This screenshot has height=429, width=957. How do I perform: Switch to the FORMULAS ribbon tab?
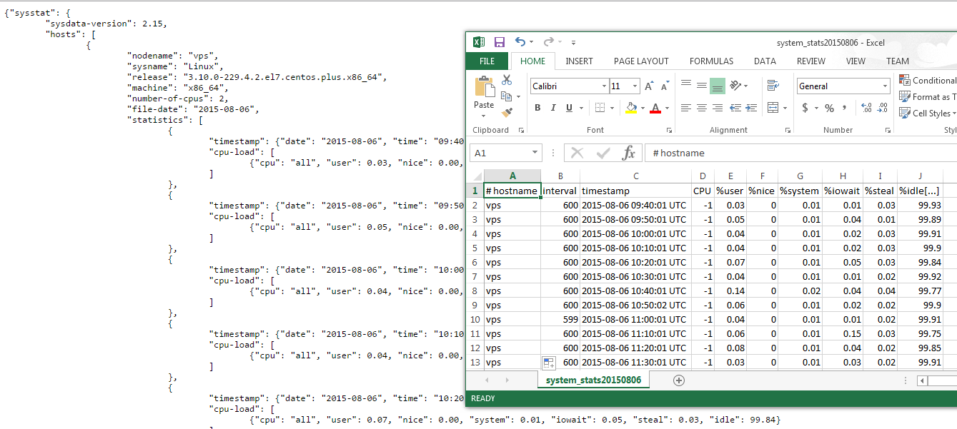coord(711,61)
